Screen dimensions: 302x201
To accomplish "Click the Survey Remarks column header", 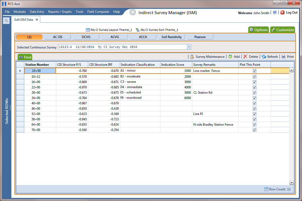I will tap(215, 65).
